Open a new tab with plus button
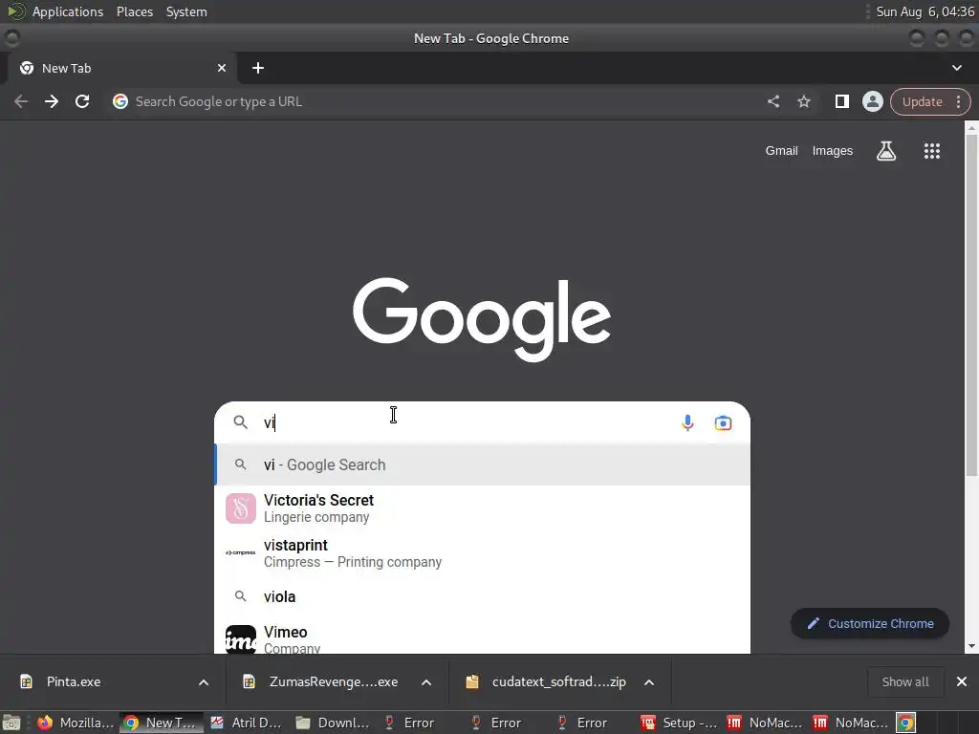This screenshot has width=979, height=734. coord(258,68)
